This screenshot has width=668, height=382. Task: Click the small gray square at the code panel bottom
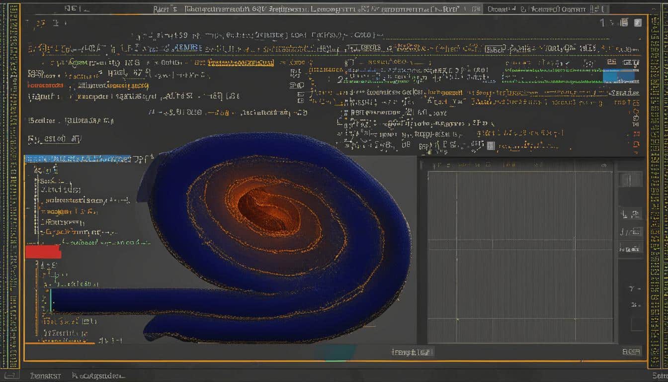491,146
